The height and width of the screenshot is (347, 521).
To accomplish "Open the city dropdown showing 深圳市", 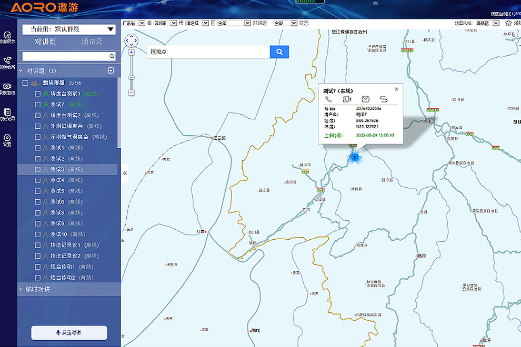I will 165,23.
